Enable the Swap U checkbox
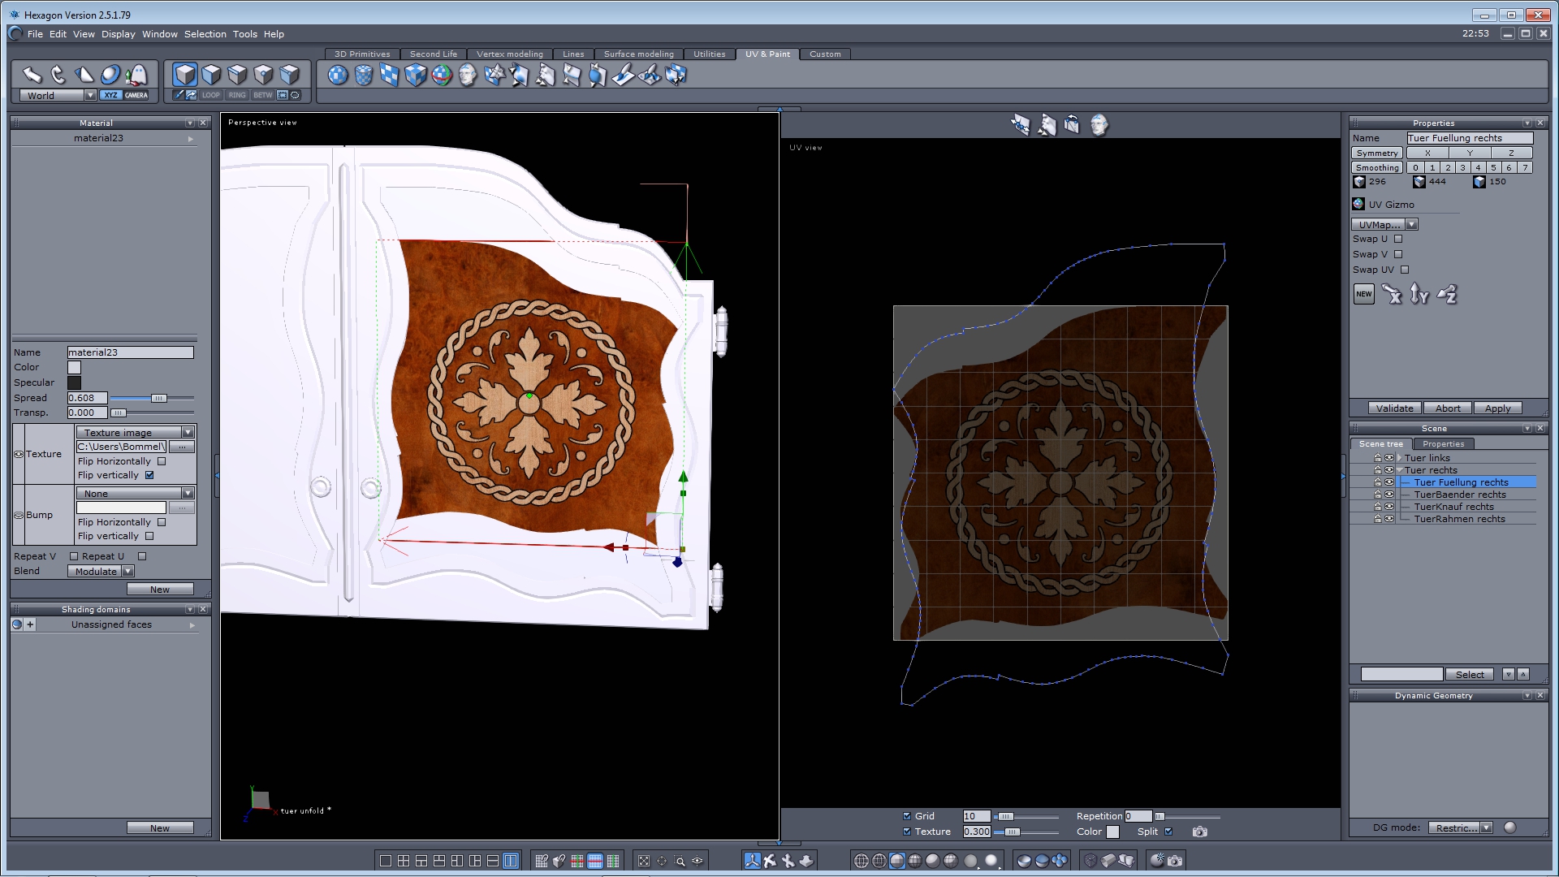1559x877 pixels. click(1398, 239)
